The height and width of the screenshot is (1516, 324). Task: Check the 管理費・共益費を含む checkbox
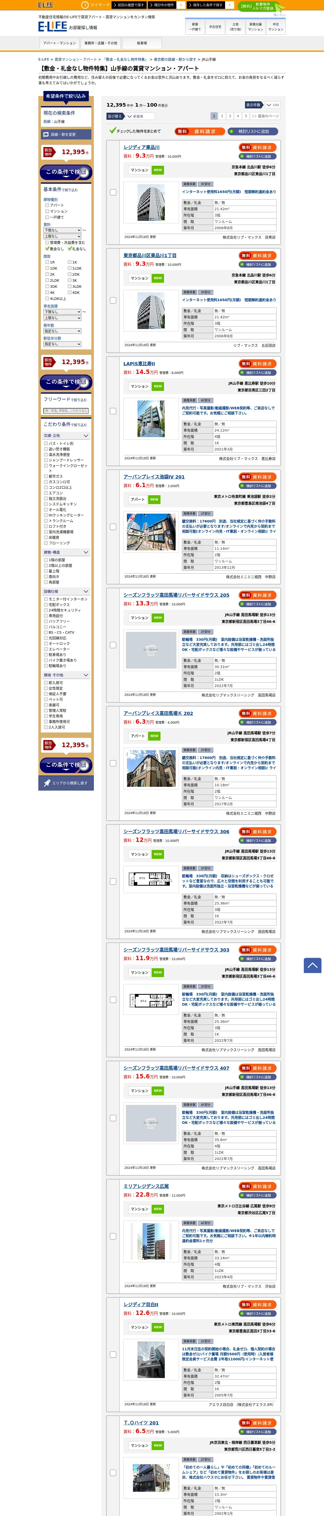pyautogui.click(x=47, y=243)
